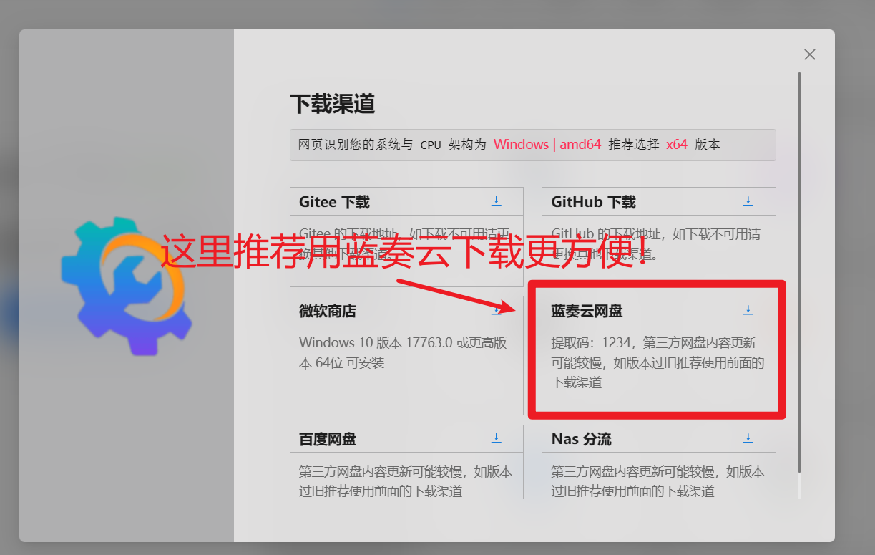This screenshot has width=875, height=555.
Task: Click the 下载渠道 heading
Action: (332, 104)
